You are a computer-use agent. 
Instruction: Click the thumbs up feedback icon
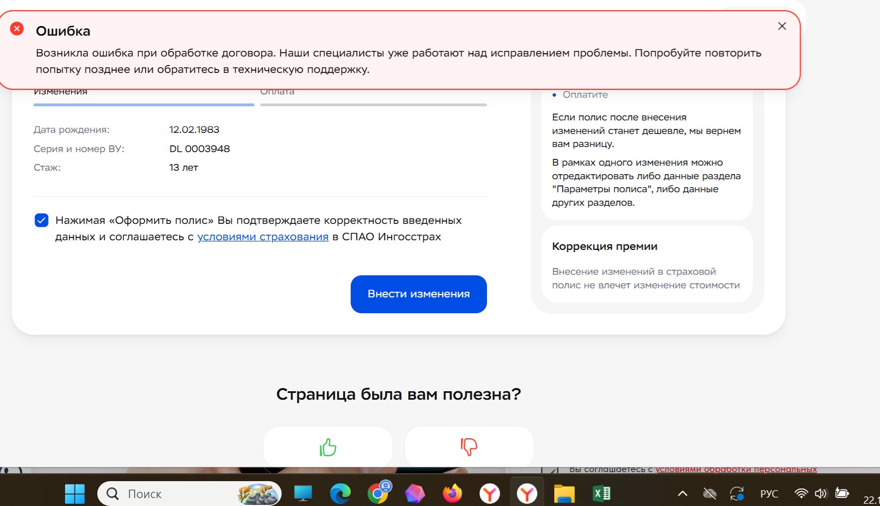pyautogui.click(x=328, y=447)
